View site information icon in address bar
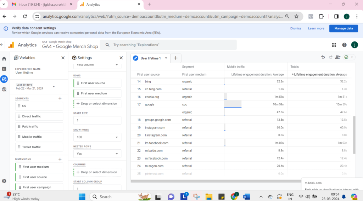The height and width of the screenshot is (201, 363). pyautogui.click(x=37, y=16)
